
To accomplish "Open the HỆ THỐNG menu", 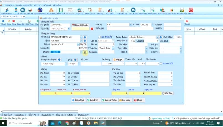I will coord(57,6).
